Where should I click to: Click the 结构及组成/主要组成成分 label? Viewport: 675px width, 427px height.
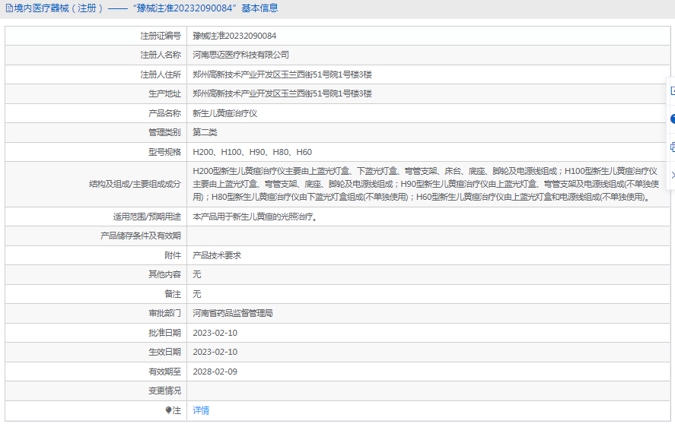point(135,184)
